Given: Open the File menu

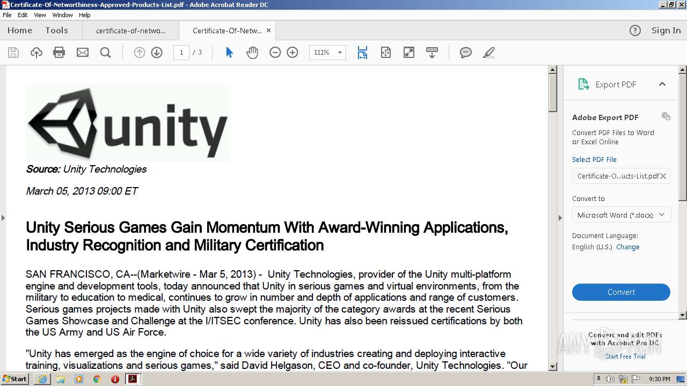Looking at the screenshot, I should [7, 15].
